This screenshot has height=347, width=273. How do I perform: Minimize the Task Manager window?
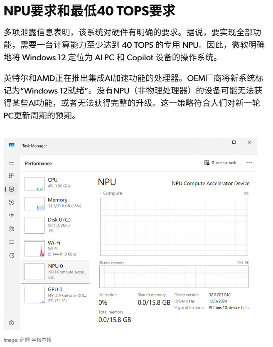click(x=219, y=142)
